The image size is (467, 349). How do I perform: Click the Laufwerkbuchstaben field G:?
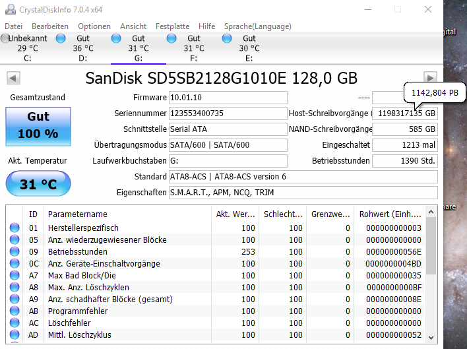(x=228, y=160)
